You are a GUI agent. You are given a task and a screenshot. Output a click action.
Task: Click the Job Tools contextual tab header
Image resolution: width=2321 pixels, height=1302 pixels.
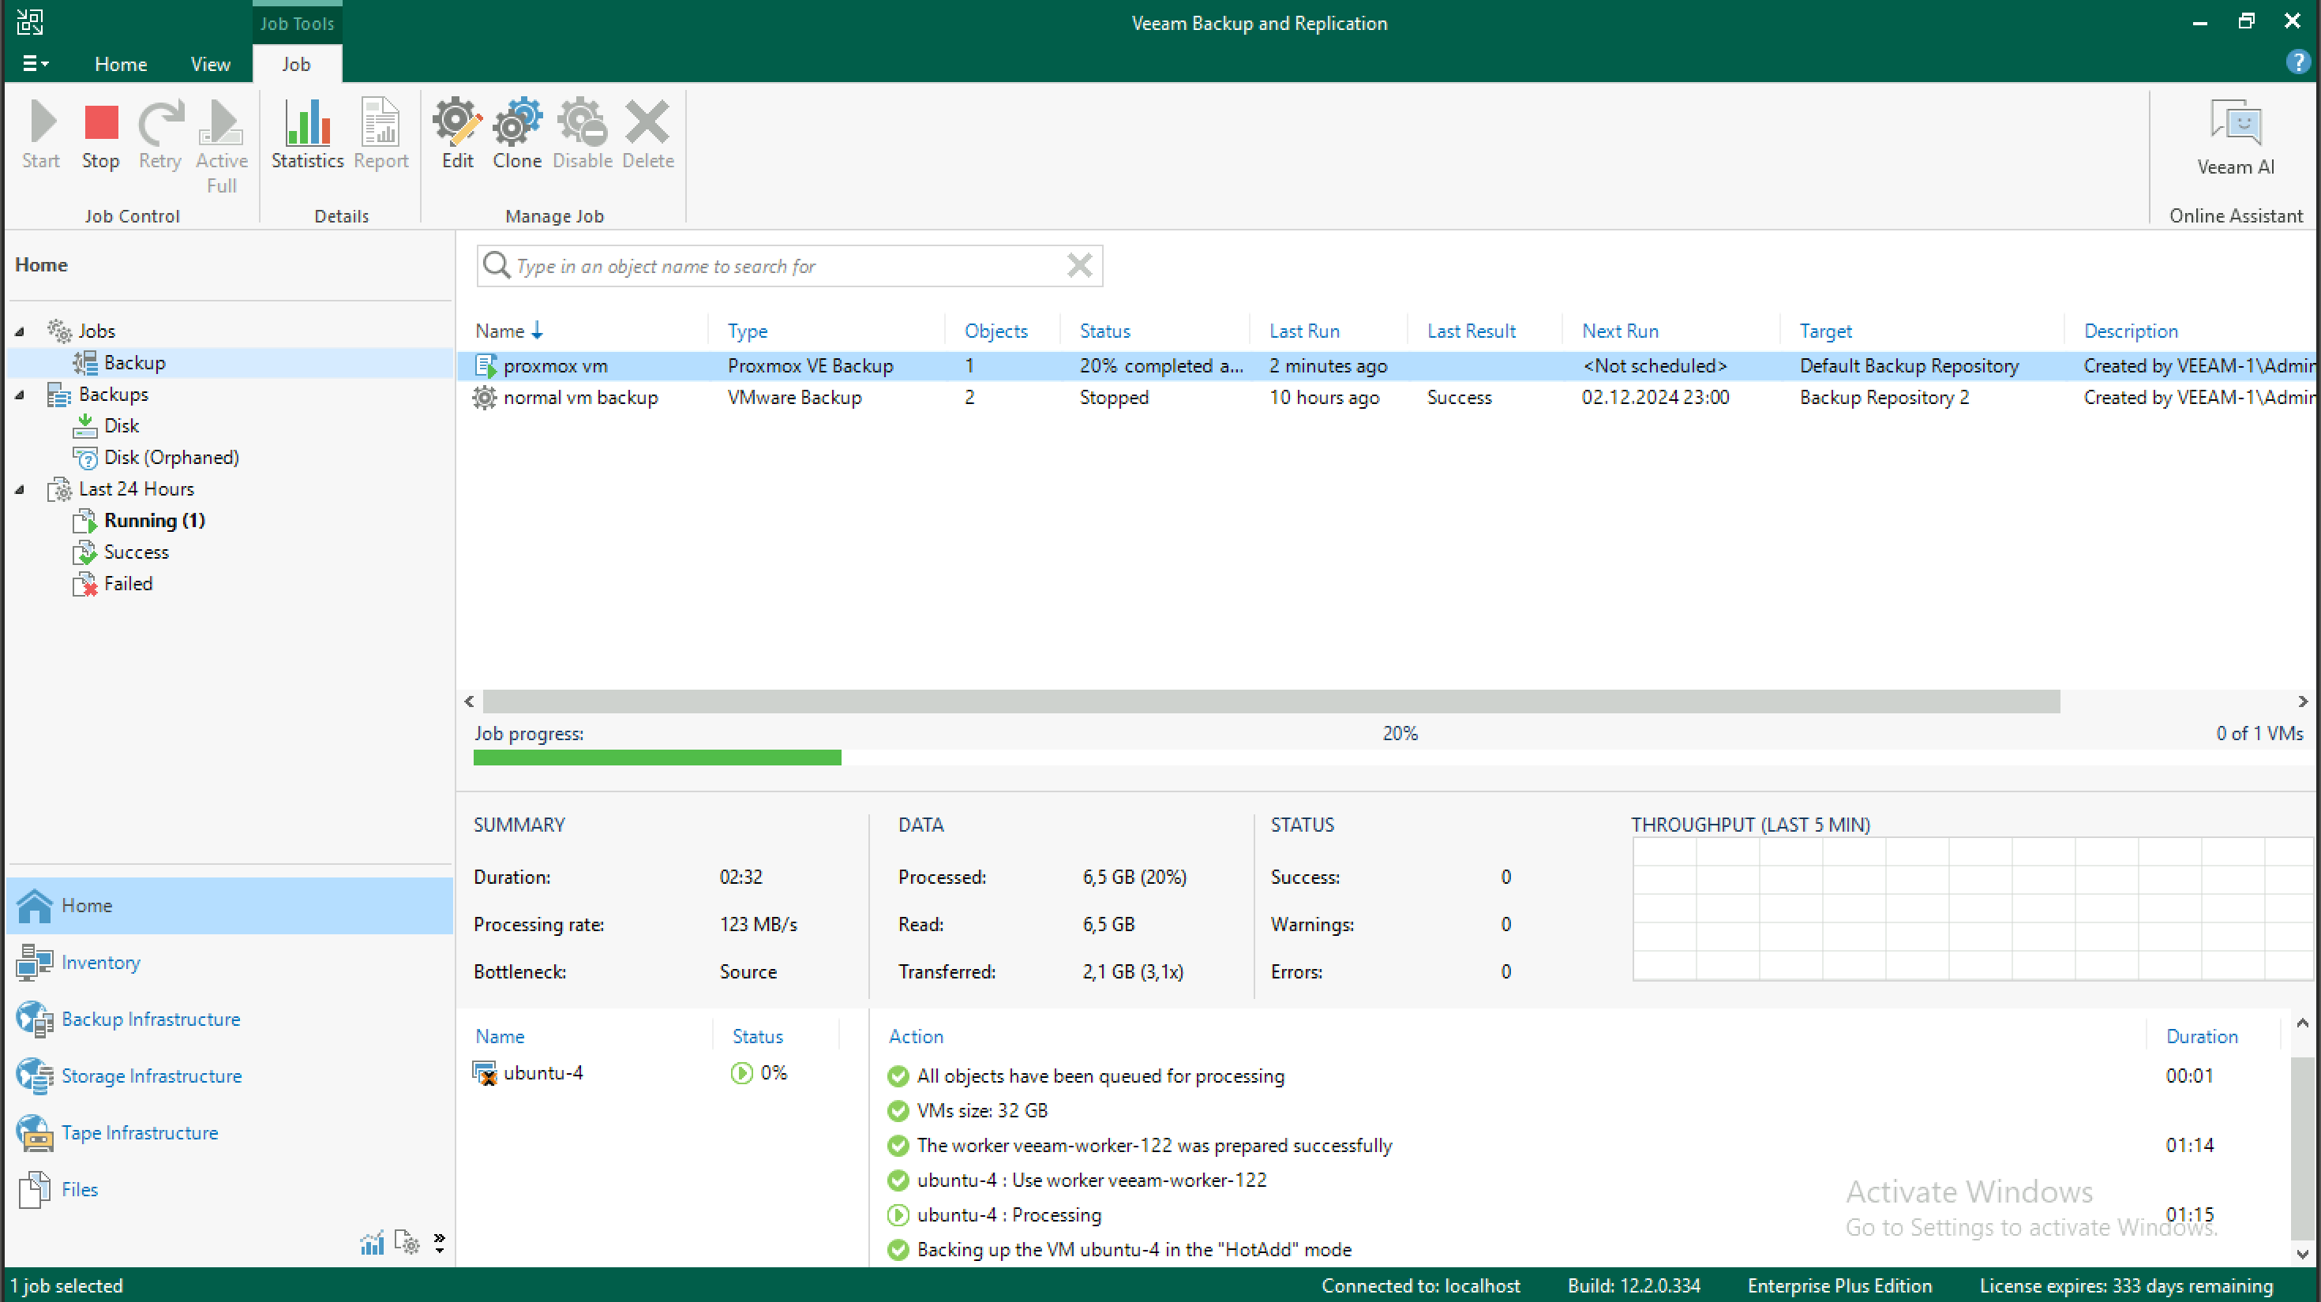(x=296, y=24)
